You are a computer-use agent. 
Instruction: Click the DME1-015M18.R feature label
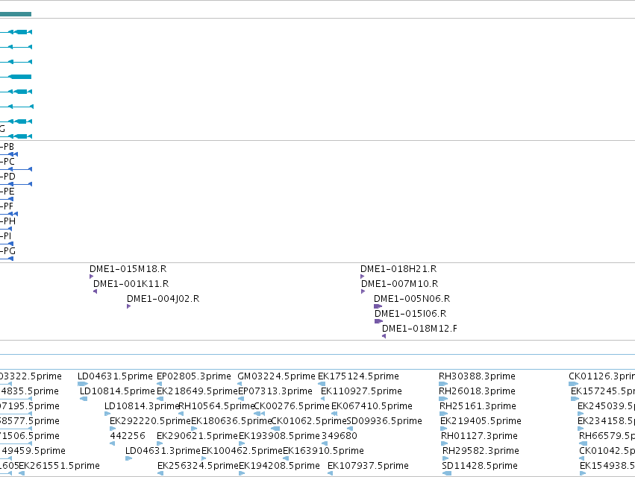click(128, 269)
